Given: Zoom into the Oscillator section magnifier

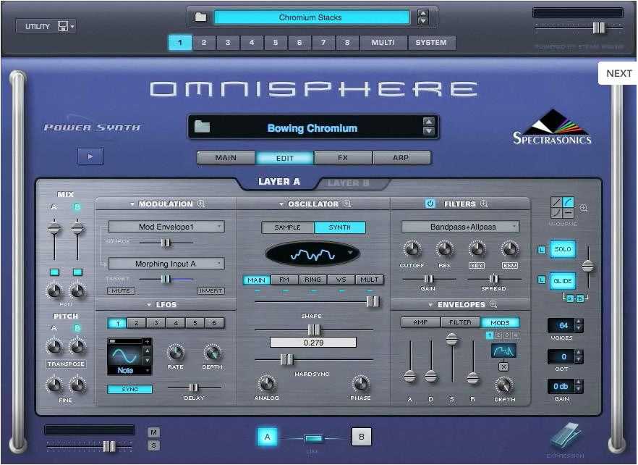Looking at the screenshot, I should coord(346,204).
